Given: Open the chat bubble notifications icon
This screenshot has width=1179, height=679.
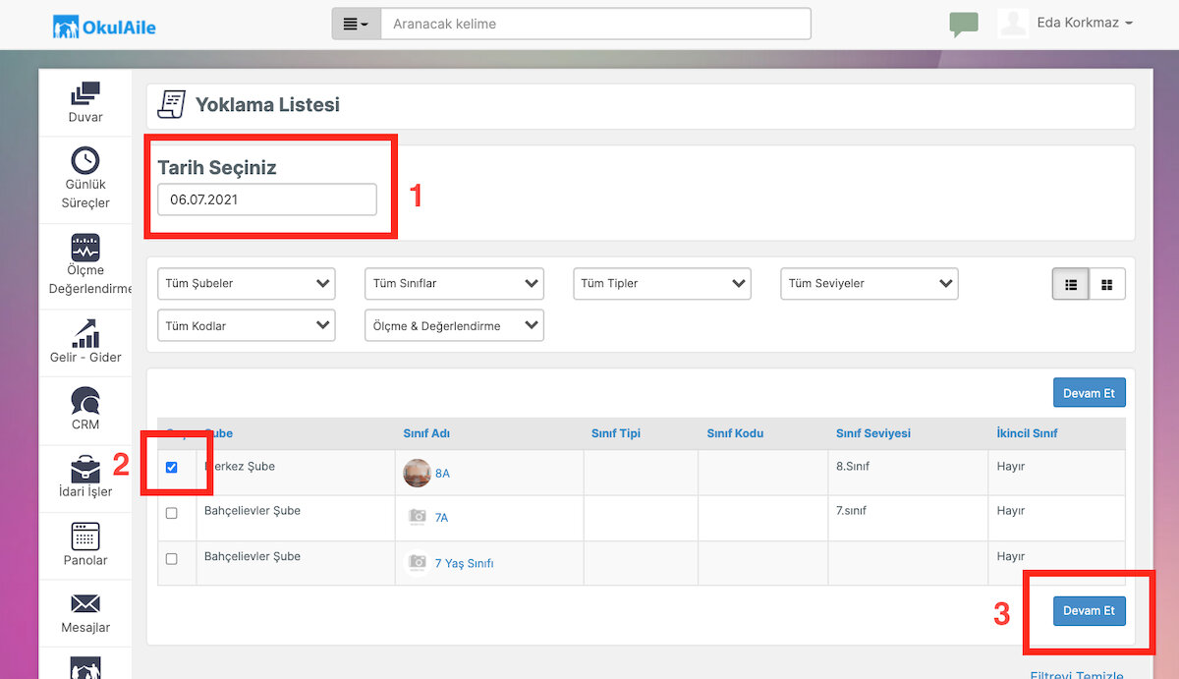Looking at the screenshot, I should click(x=964, y=25).
